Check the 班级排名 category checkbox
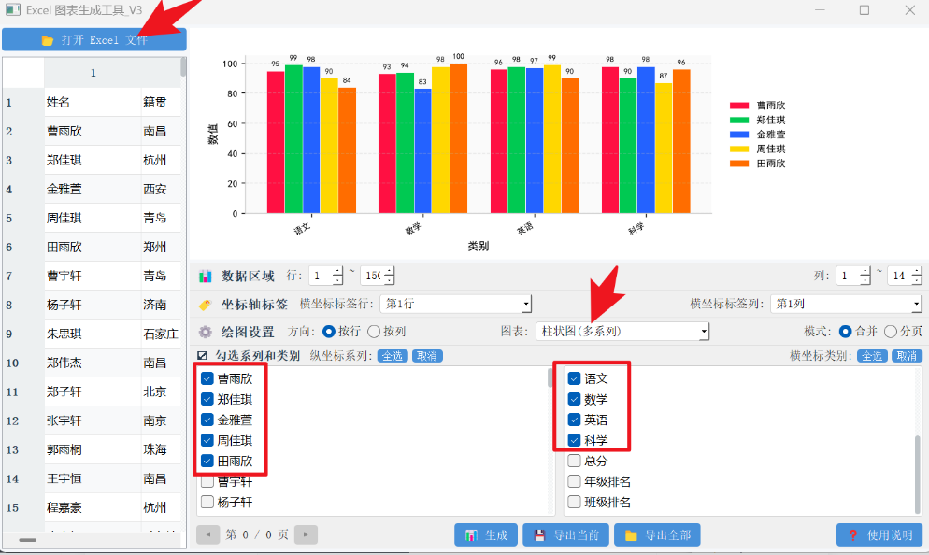The height and width of the screenshot is (555, 929). (x=574, y=503)
